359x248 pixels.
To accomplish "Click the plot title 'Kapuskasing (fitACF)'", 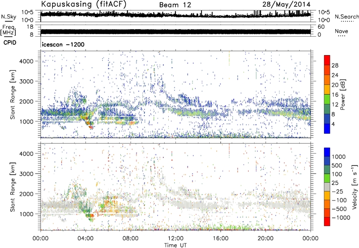I will click(83, 4).
